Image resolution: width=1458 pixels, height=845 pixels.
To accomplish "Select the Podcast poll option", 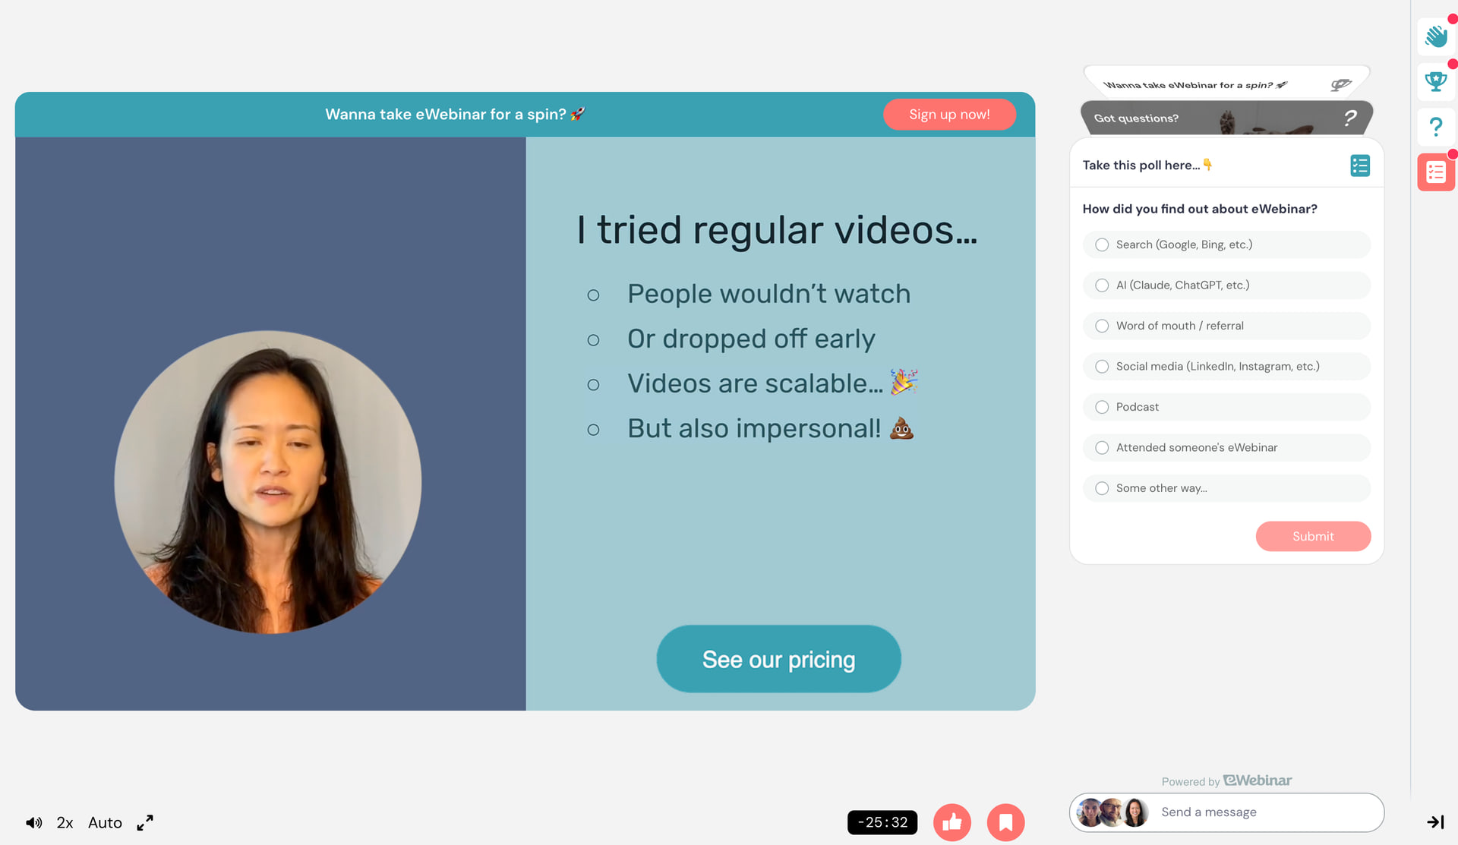I will pos(1226,407).
